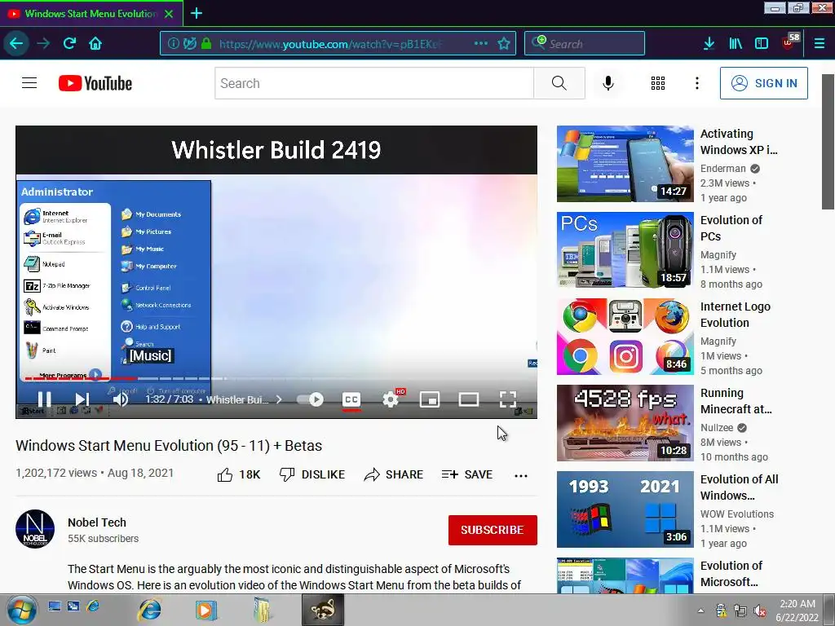Viewport: 835px width, 626px height.
Task: Open the Windows Start orb
Action: coord(21,610)
